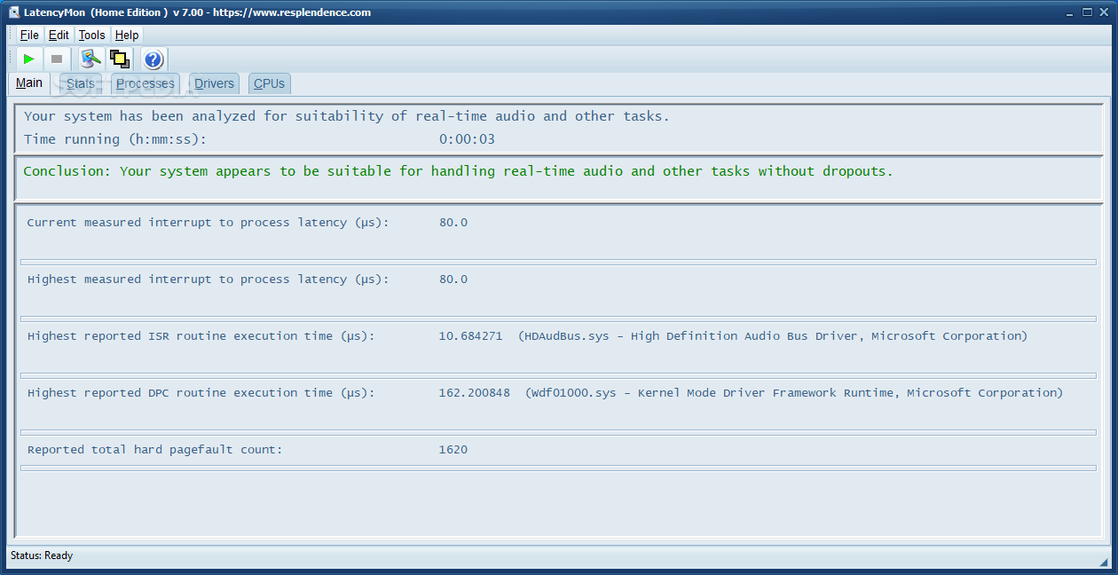The width and height of the screenshot is (1118, 575).
Task: Click the overlapping yellow squares toolbar icon
Action: [x=119, y=59]
